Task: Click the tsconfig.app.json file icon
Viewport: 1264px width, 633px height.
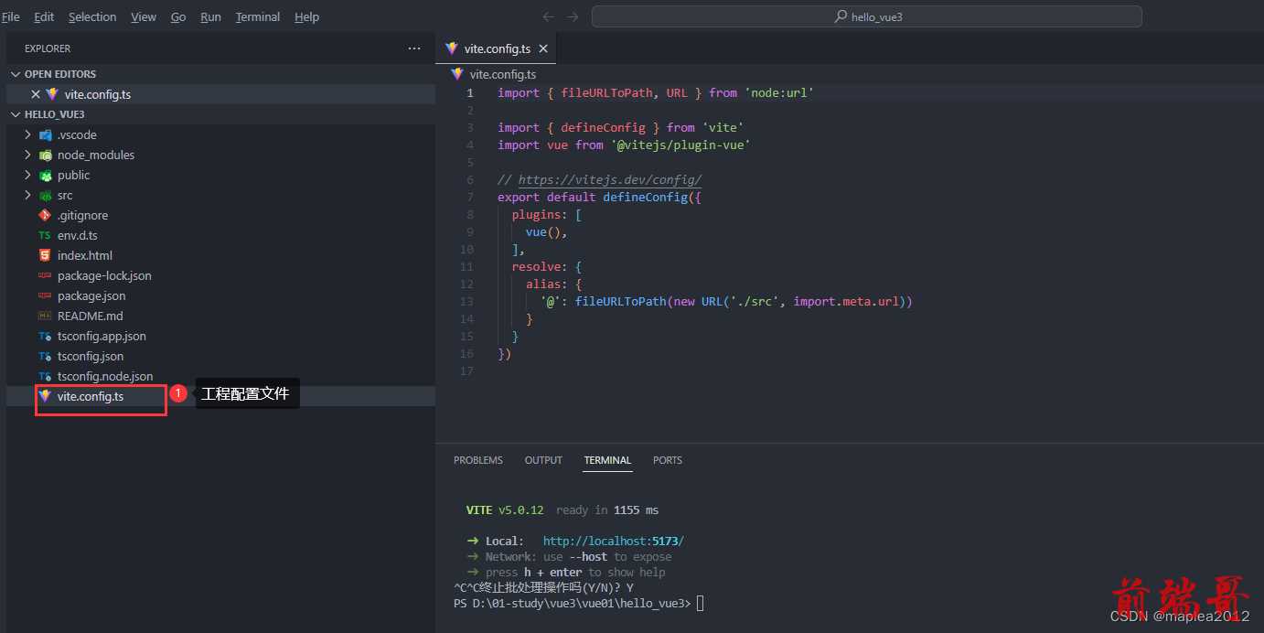Action: pyautogui.click(x=45, y=336)
